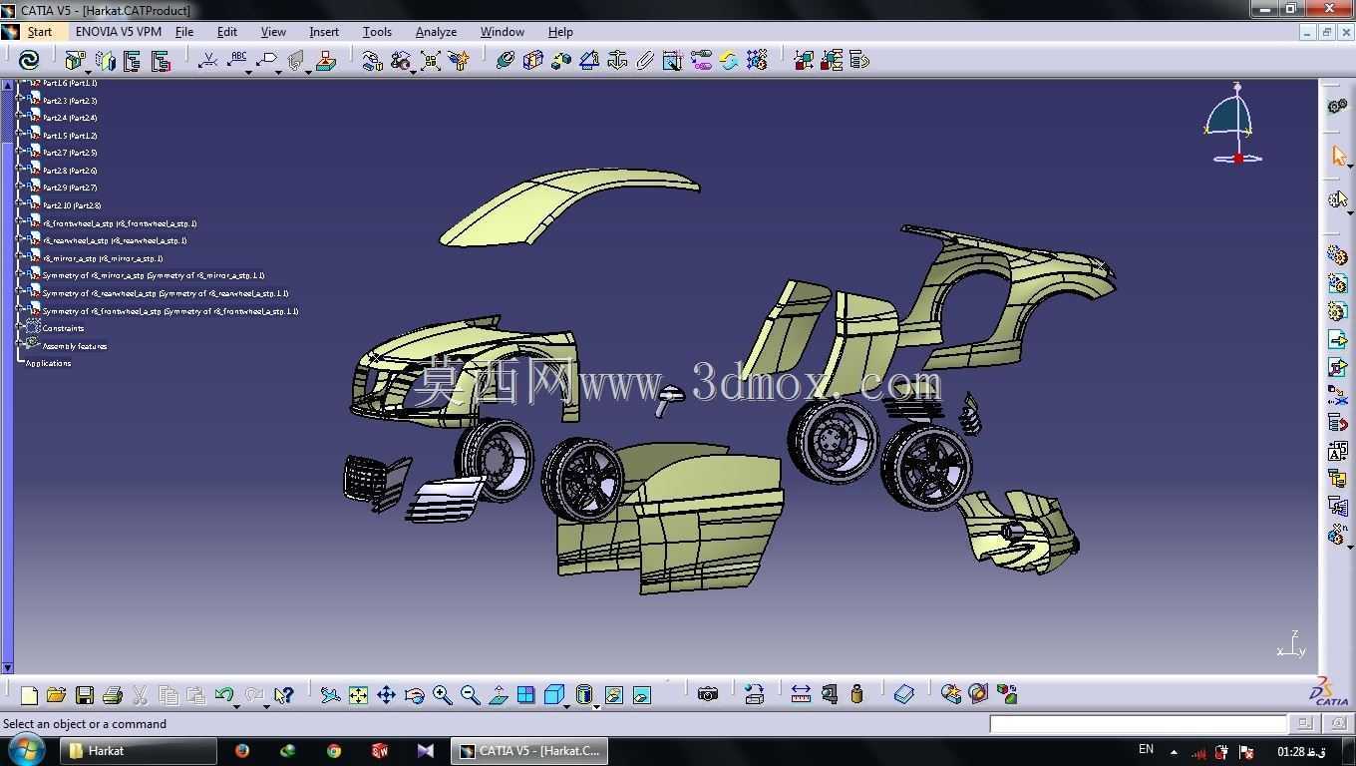Launch Firefox from the taskbar

(x=242, y=751)
